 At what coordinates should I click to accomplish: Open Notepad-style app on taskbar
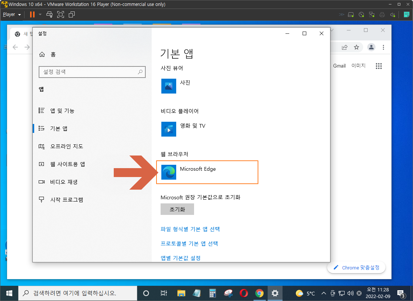click(197, 293)
